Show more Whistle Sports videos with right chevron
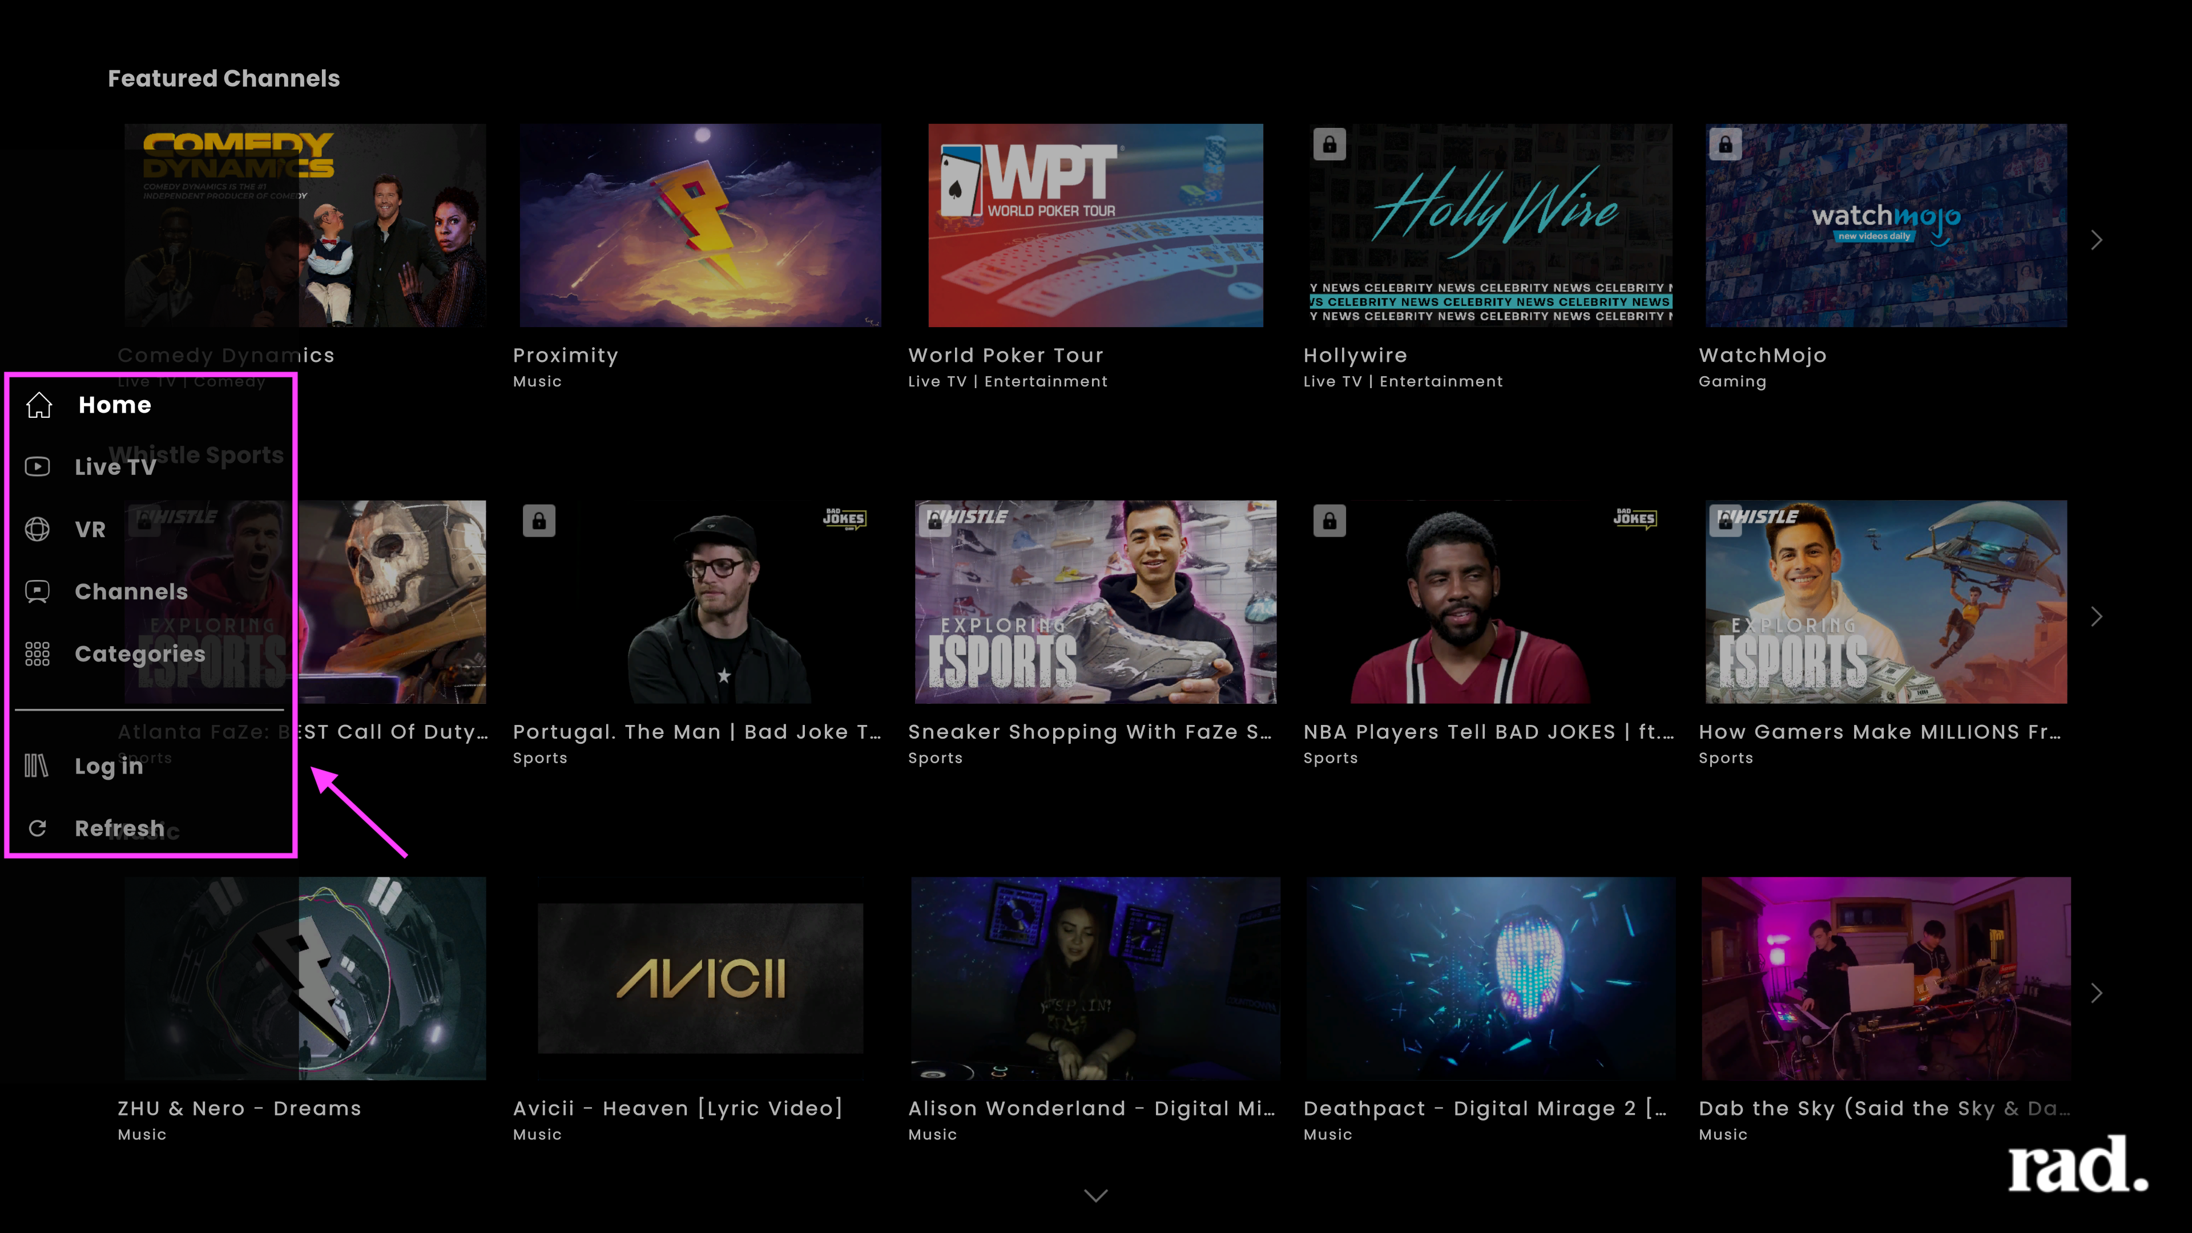 (2097, 617)
